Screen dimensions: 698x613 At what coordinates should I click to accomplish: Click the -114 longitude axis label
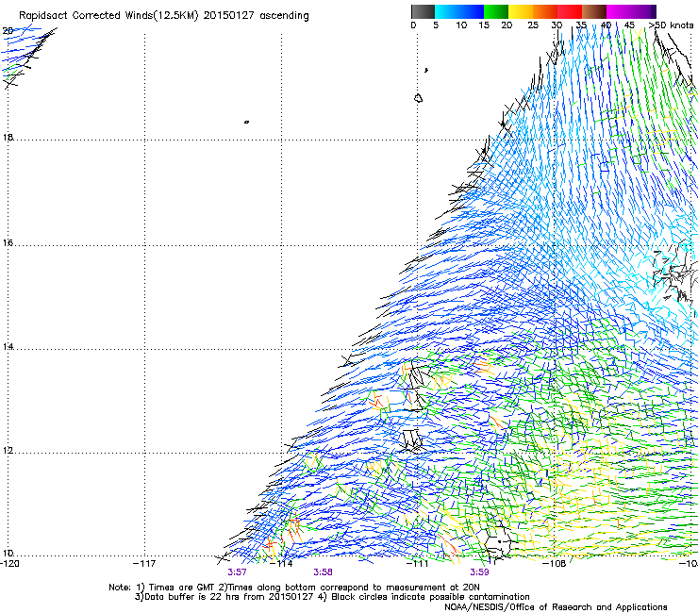pos(281,564)
